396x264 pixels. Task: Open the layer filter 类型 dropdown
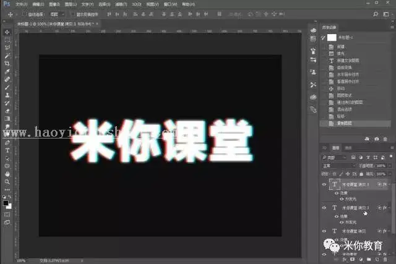click(334, 158)
